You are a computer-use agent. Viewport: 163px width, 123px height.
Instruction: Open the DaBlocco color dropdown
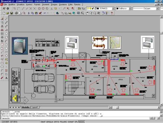click(130, 8)
